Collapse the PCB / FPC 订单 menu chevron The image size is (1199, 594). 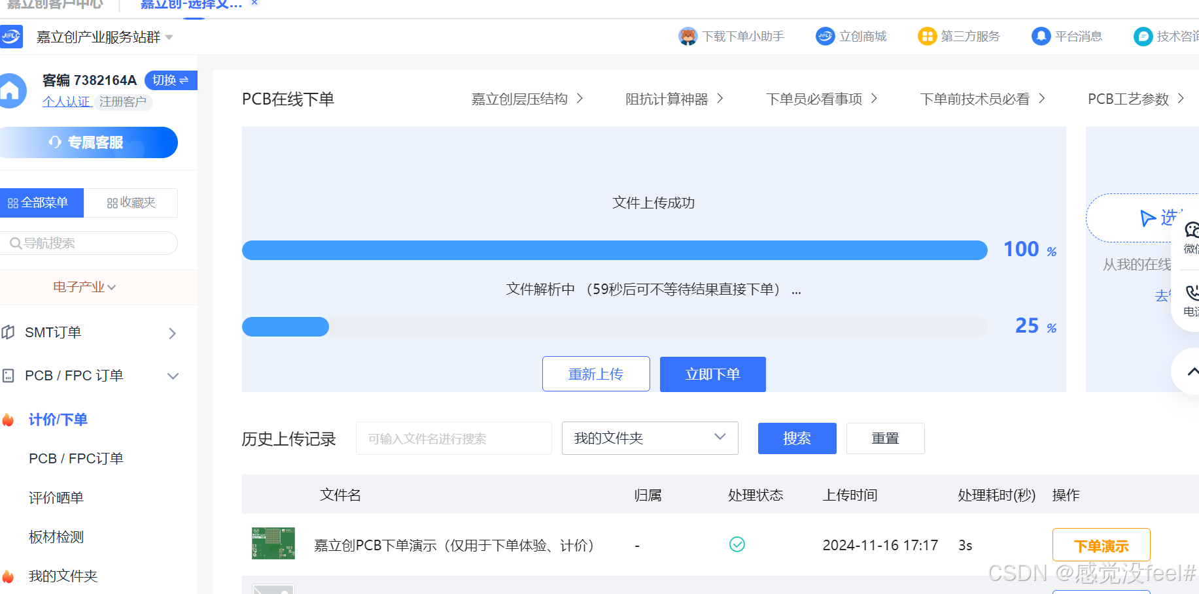point(173,376)
